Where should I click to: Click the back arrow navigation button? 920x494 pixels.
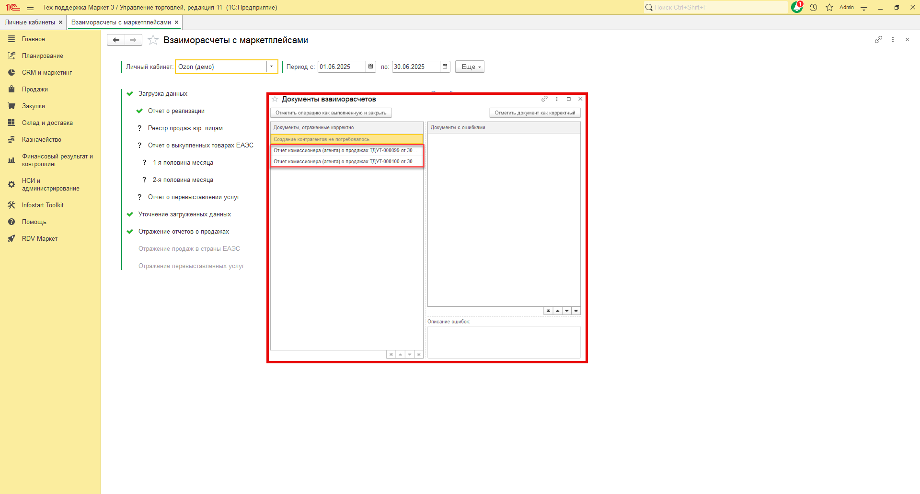coord(116,40)
